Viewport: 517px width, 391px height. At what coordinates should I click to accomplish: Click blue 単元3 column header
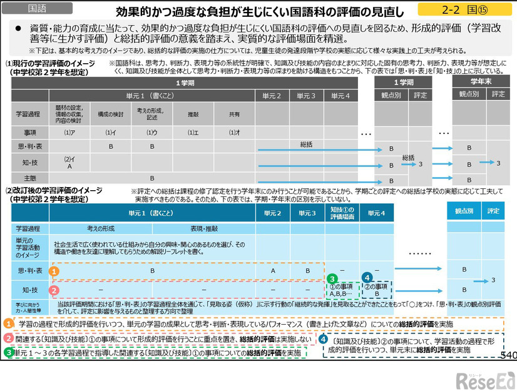[307, 213]
